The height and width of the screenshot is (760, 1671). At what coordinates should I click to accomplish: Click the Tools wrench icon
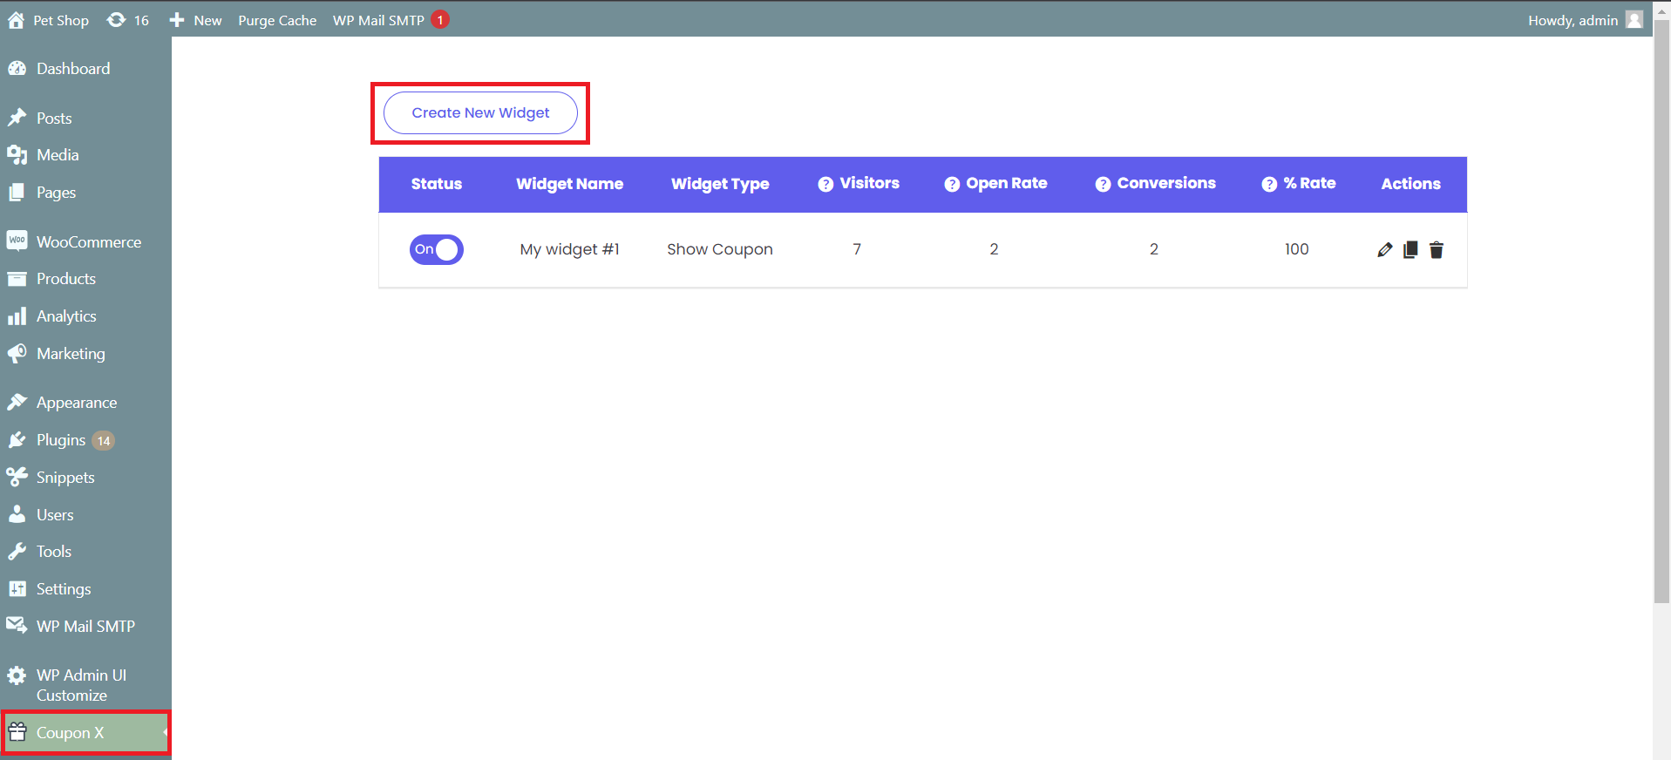[17, 552]
